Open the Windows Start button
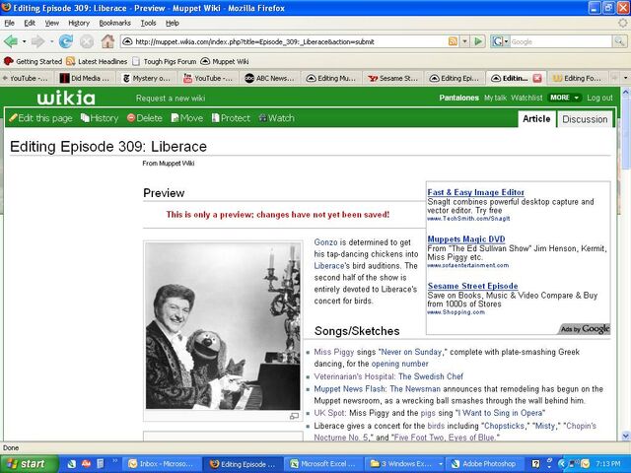631x473 pixels. [29, 464]
